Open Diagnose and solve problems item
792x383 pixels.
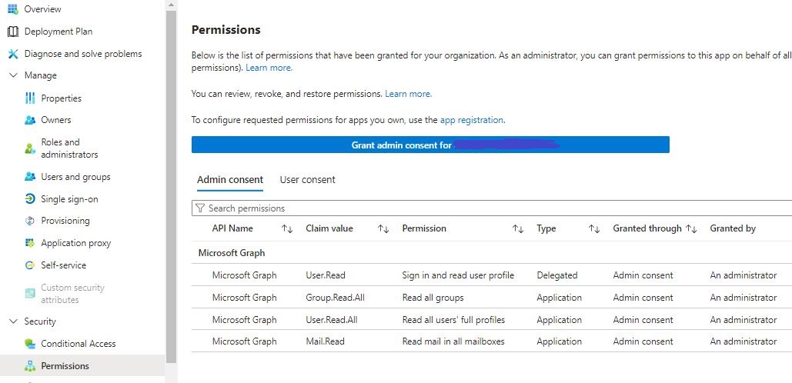coord(82,54)
